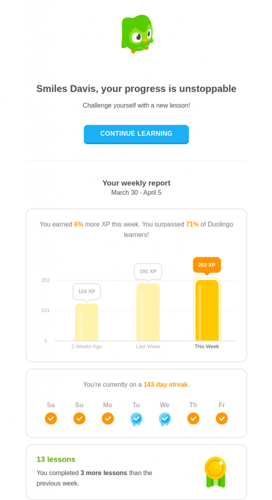This screenshot has width=272, height=500.
Task: Click the Sunday streak checkmark
Action: tap(79, 418)
